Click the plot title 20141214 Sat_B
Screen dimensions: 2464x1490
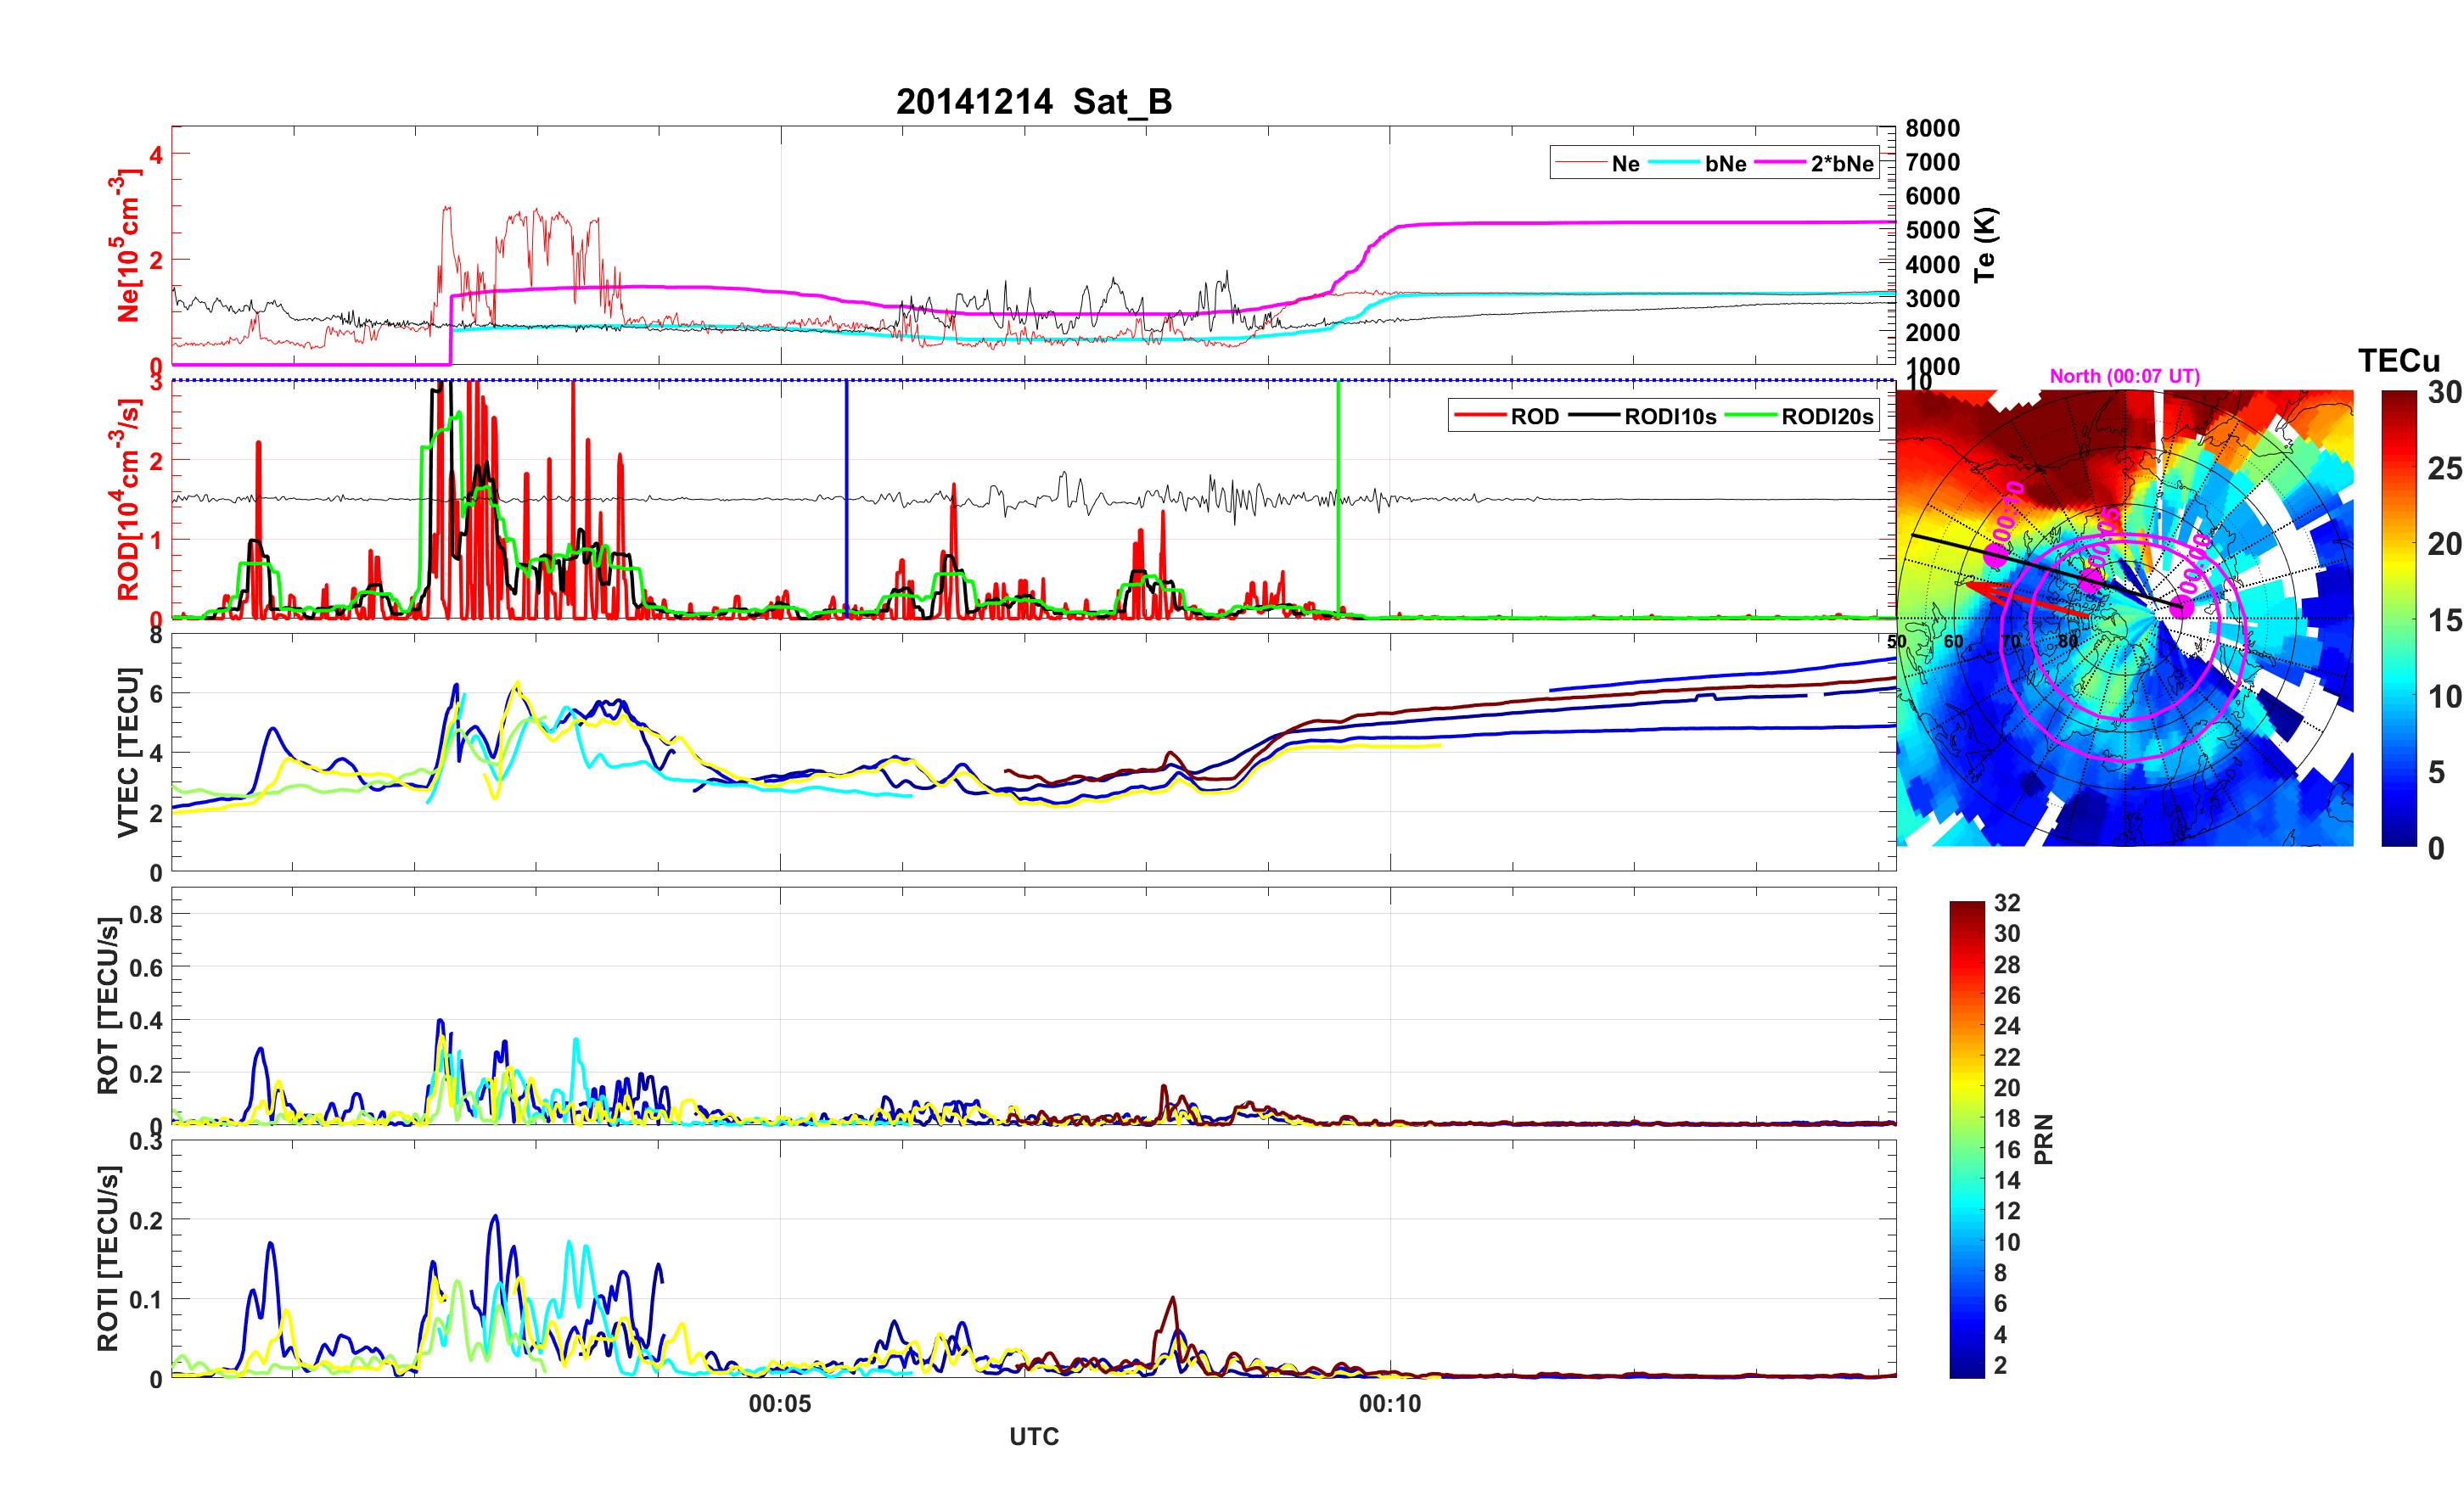pyautogui.click(x=1033, y=102)
